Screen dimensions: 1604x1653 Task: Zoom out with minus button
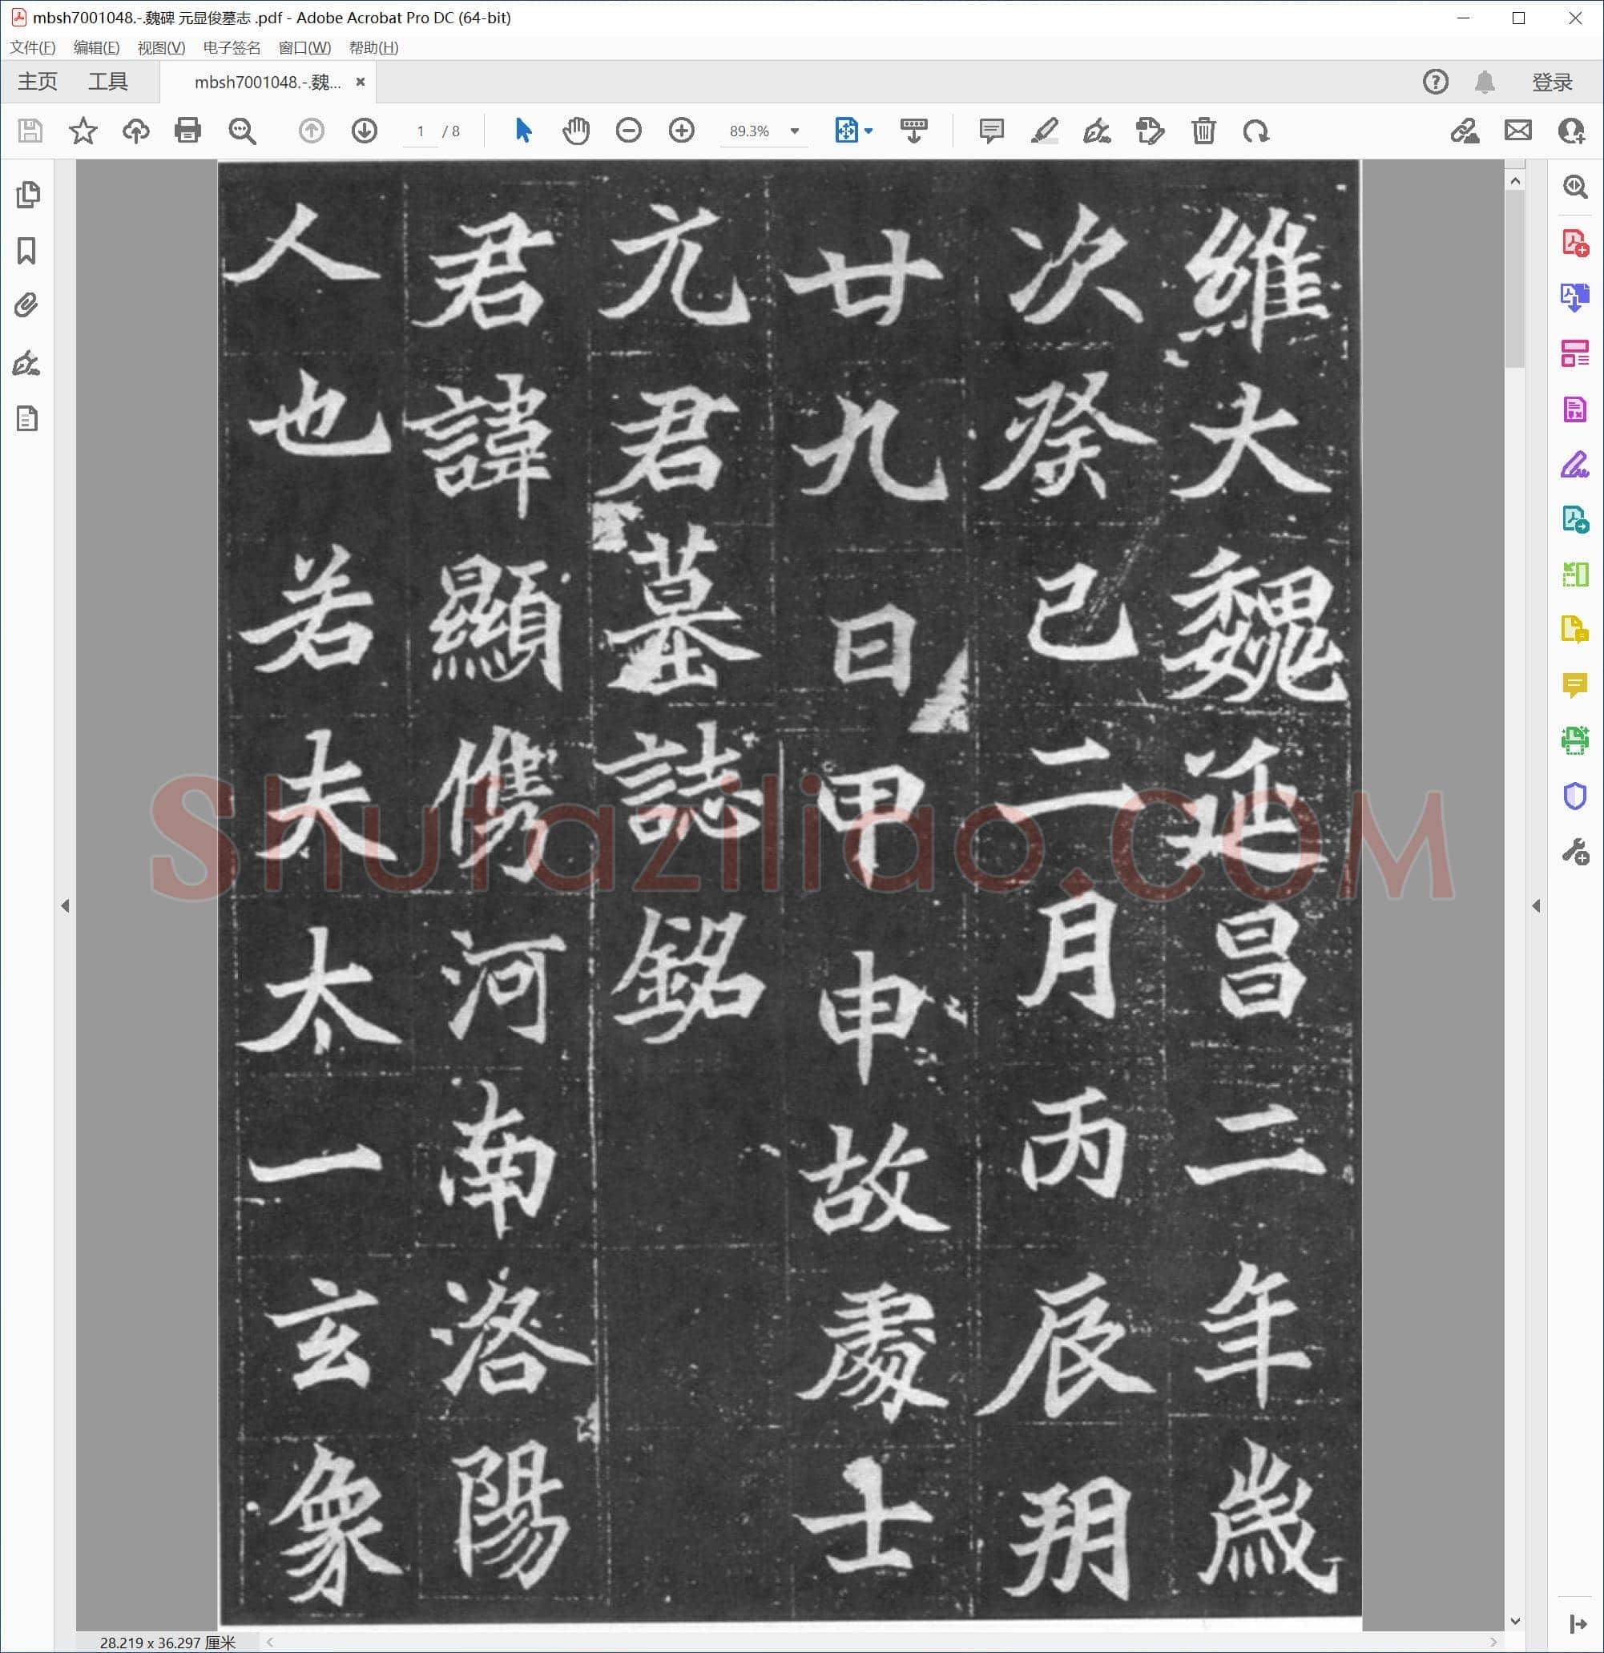pyautogui.click(x=629, y=131)
